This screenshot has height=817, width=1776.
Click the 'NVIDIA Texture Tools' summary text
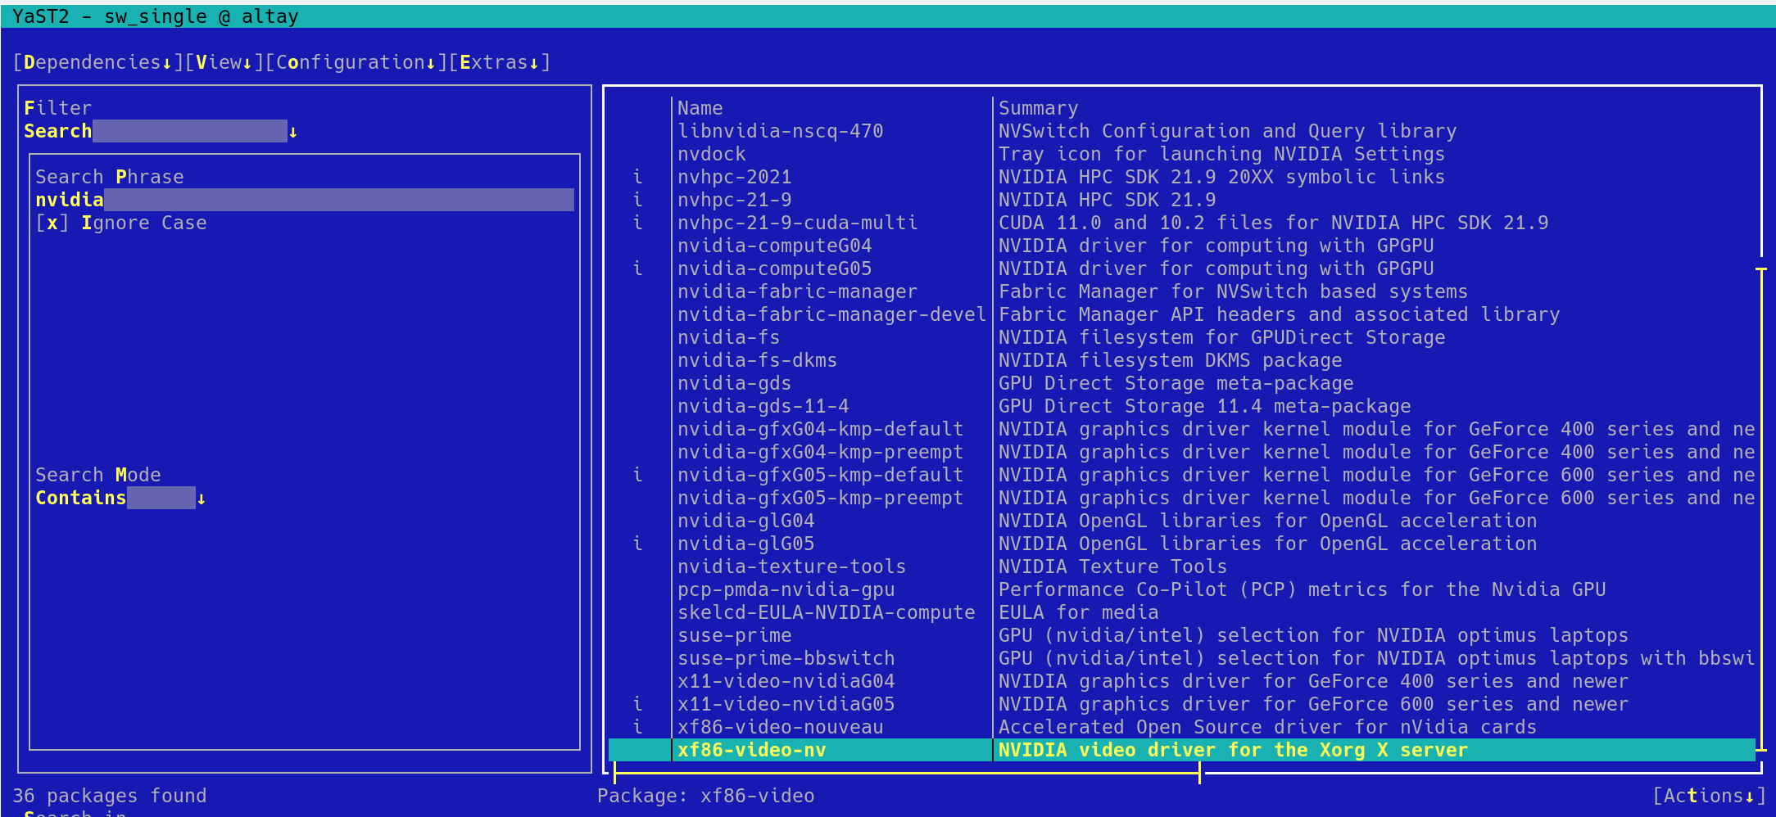(x=1112, y=566)
